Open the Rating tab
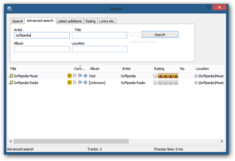The width and height of the screenshot is (235, 161). [x=91, y=21]
